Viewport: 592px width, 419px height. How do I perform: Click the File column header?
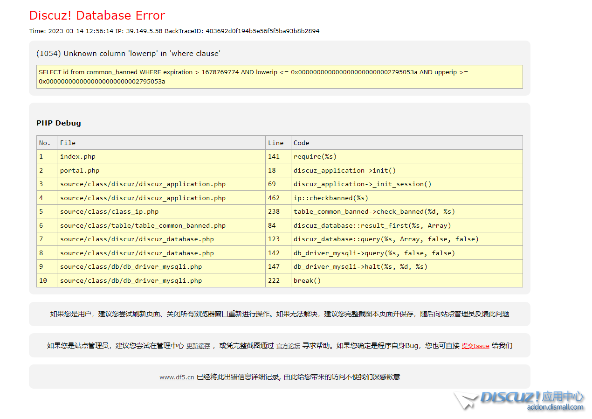(x=65, y=142)
